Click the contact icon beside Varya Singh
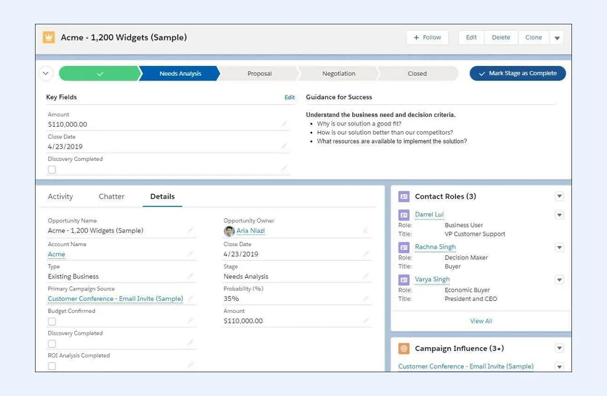607x396 pixels. [404, 279]
